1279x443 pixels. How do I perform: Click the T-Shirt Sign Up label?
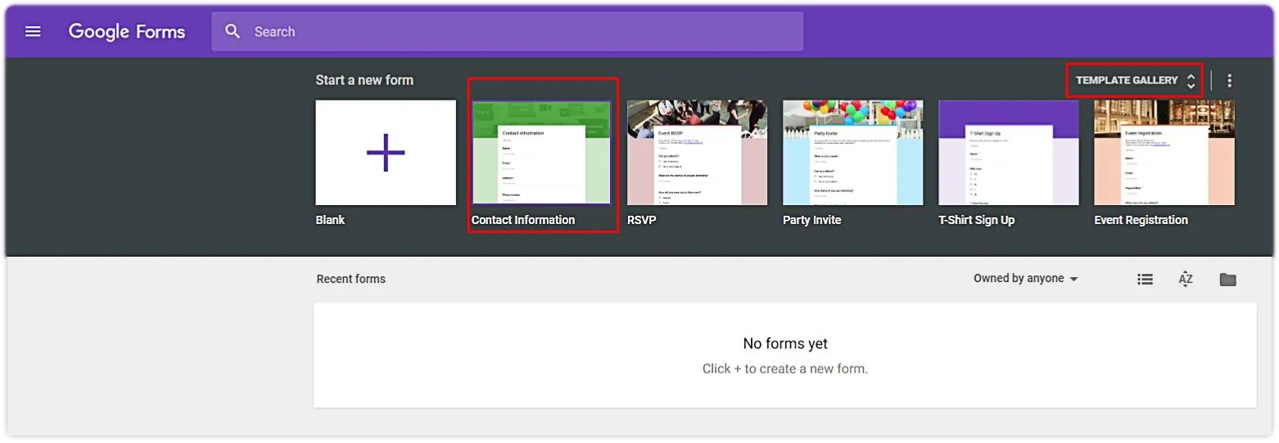(x=976, y=220)
